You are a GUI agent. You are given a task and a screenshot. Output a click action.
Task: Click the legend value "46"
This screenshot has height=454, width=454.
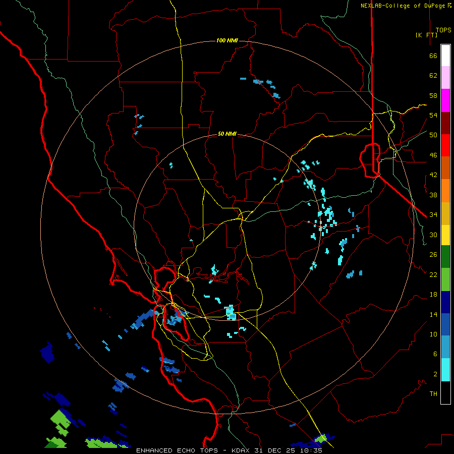pyautogui.click(x=433, y=155)
